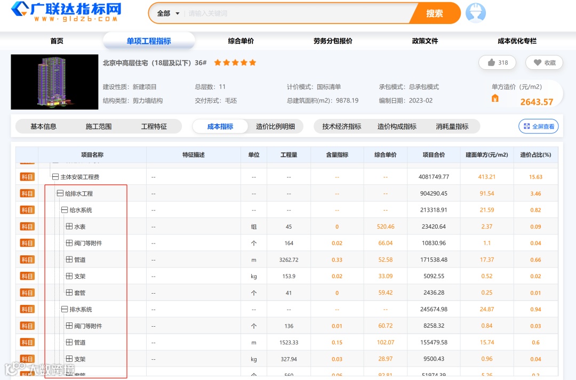Switch to the 造价构成指标 tab

(397, 126)
